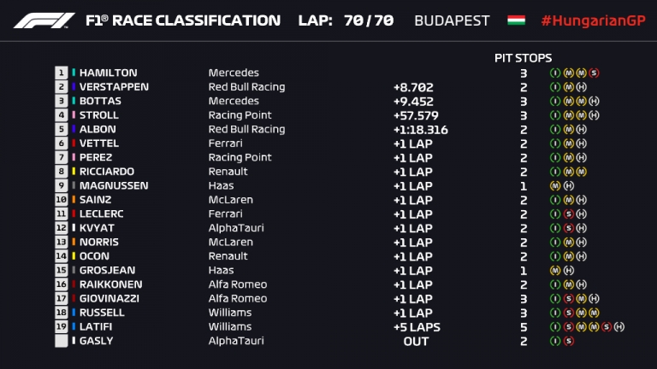The image size is (657, 369).
Task: Click the position 2 box for Verstappen
Action: coord(61,87)
